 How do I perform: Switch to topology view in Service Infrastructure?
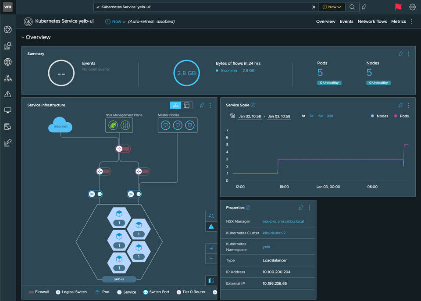coord(175,105)
